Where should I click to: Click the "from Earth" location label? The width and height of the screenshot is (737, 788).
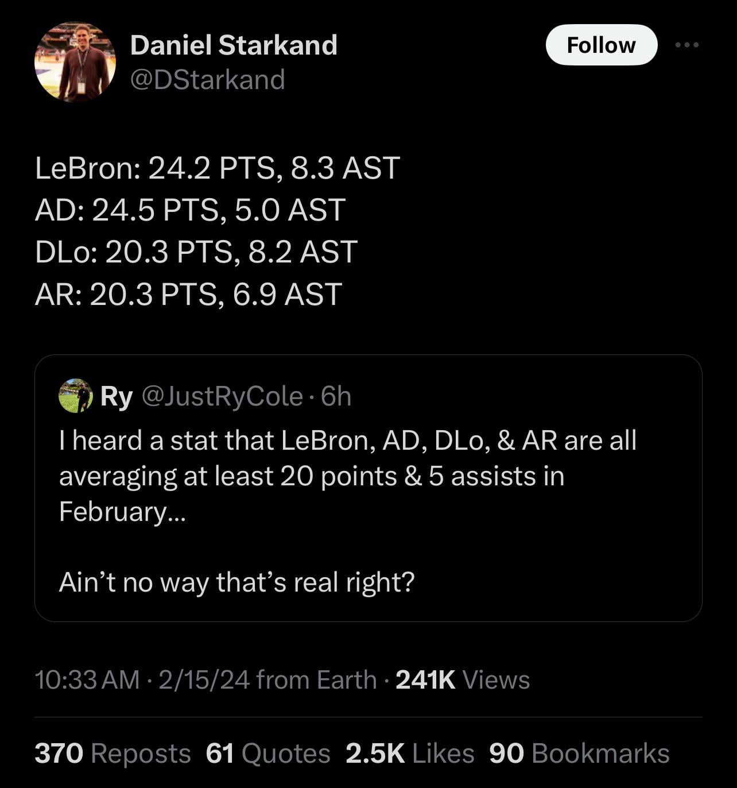click(316, 679)
